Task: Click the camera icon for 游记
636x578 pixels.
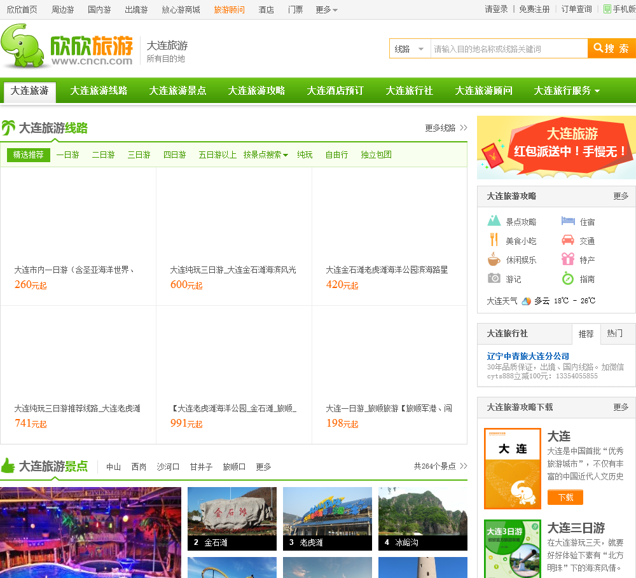Action: [494, 279]
